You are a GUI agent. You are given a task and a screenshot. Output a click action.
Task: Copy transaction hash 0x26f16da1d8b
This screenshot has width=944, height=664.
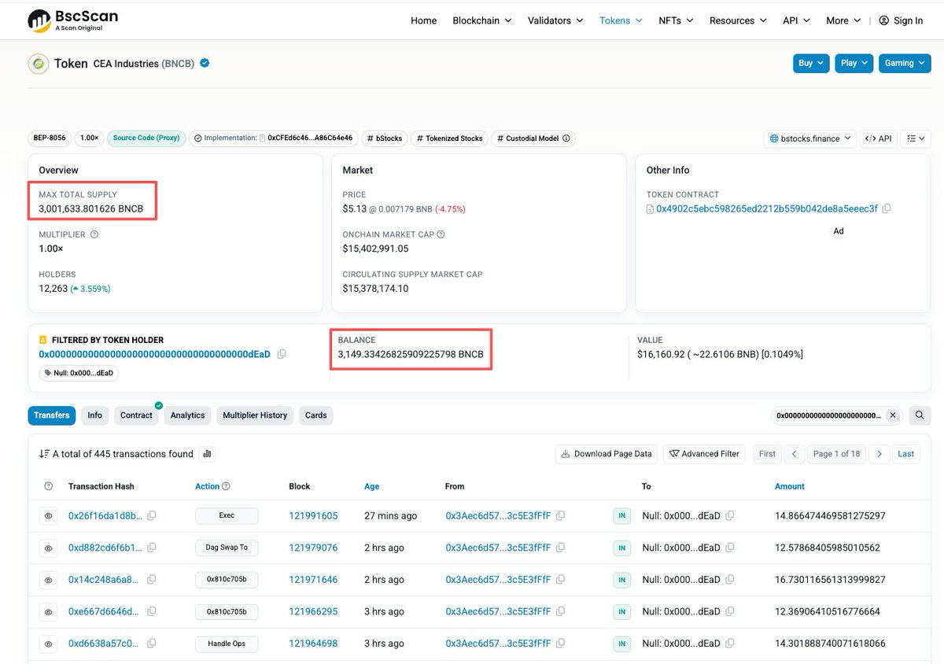click(152, 516)
